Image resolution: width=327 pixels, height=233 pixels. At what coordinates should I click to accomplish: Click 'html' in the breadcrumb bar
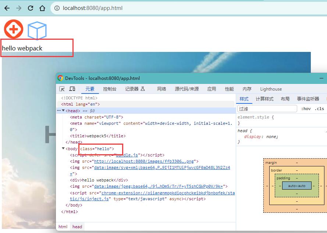63,227
